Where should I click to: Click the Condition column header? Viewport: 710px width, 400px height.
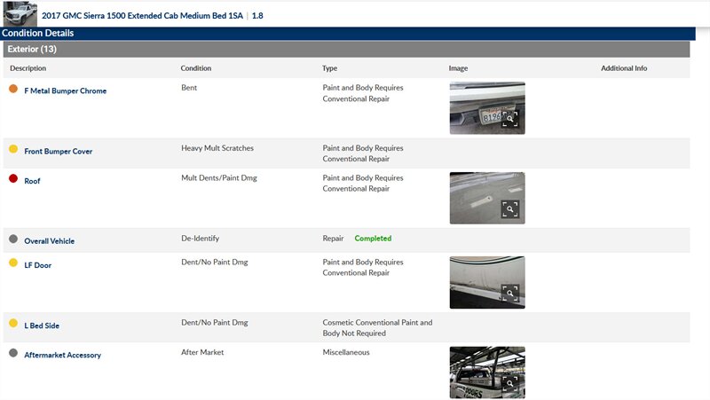pos(195,68)
